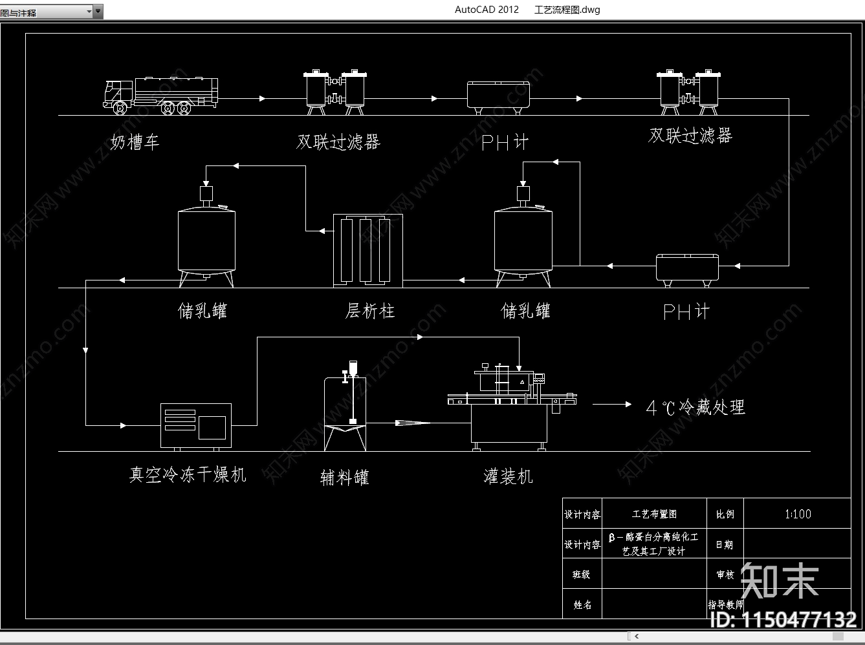Select the 储乳罐 label right of 层析柱
The height and width of the screenshot is (645, 865).
pyautogui.click(x=526, y=311)
